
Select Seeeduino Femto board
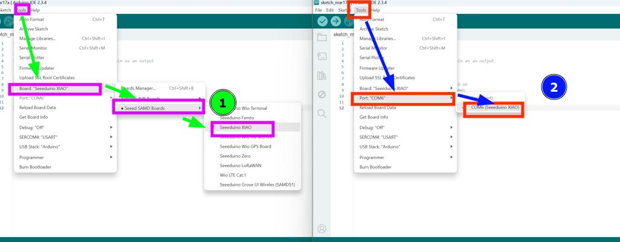[x=253, y=118]
